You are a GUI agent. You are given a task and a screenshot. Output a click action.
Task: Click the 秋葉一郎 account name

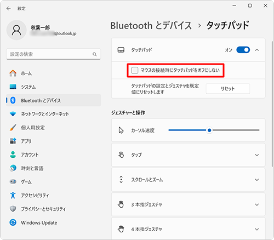[40, 27]
